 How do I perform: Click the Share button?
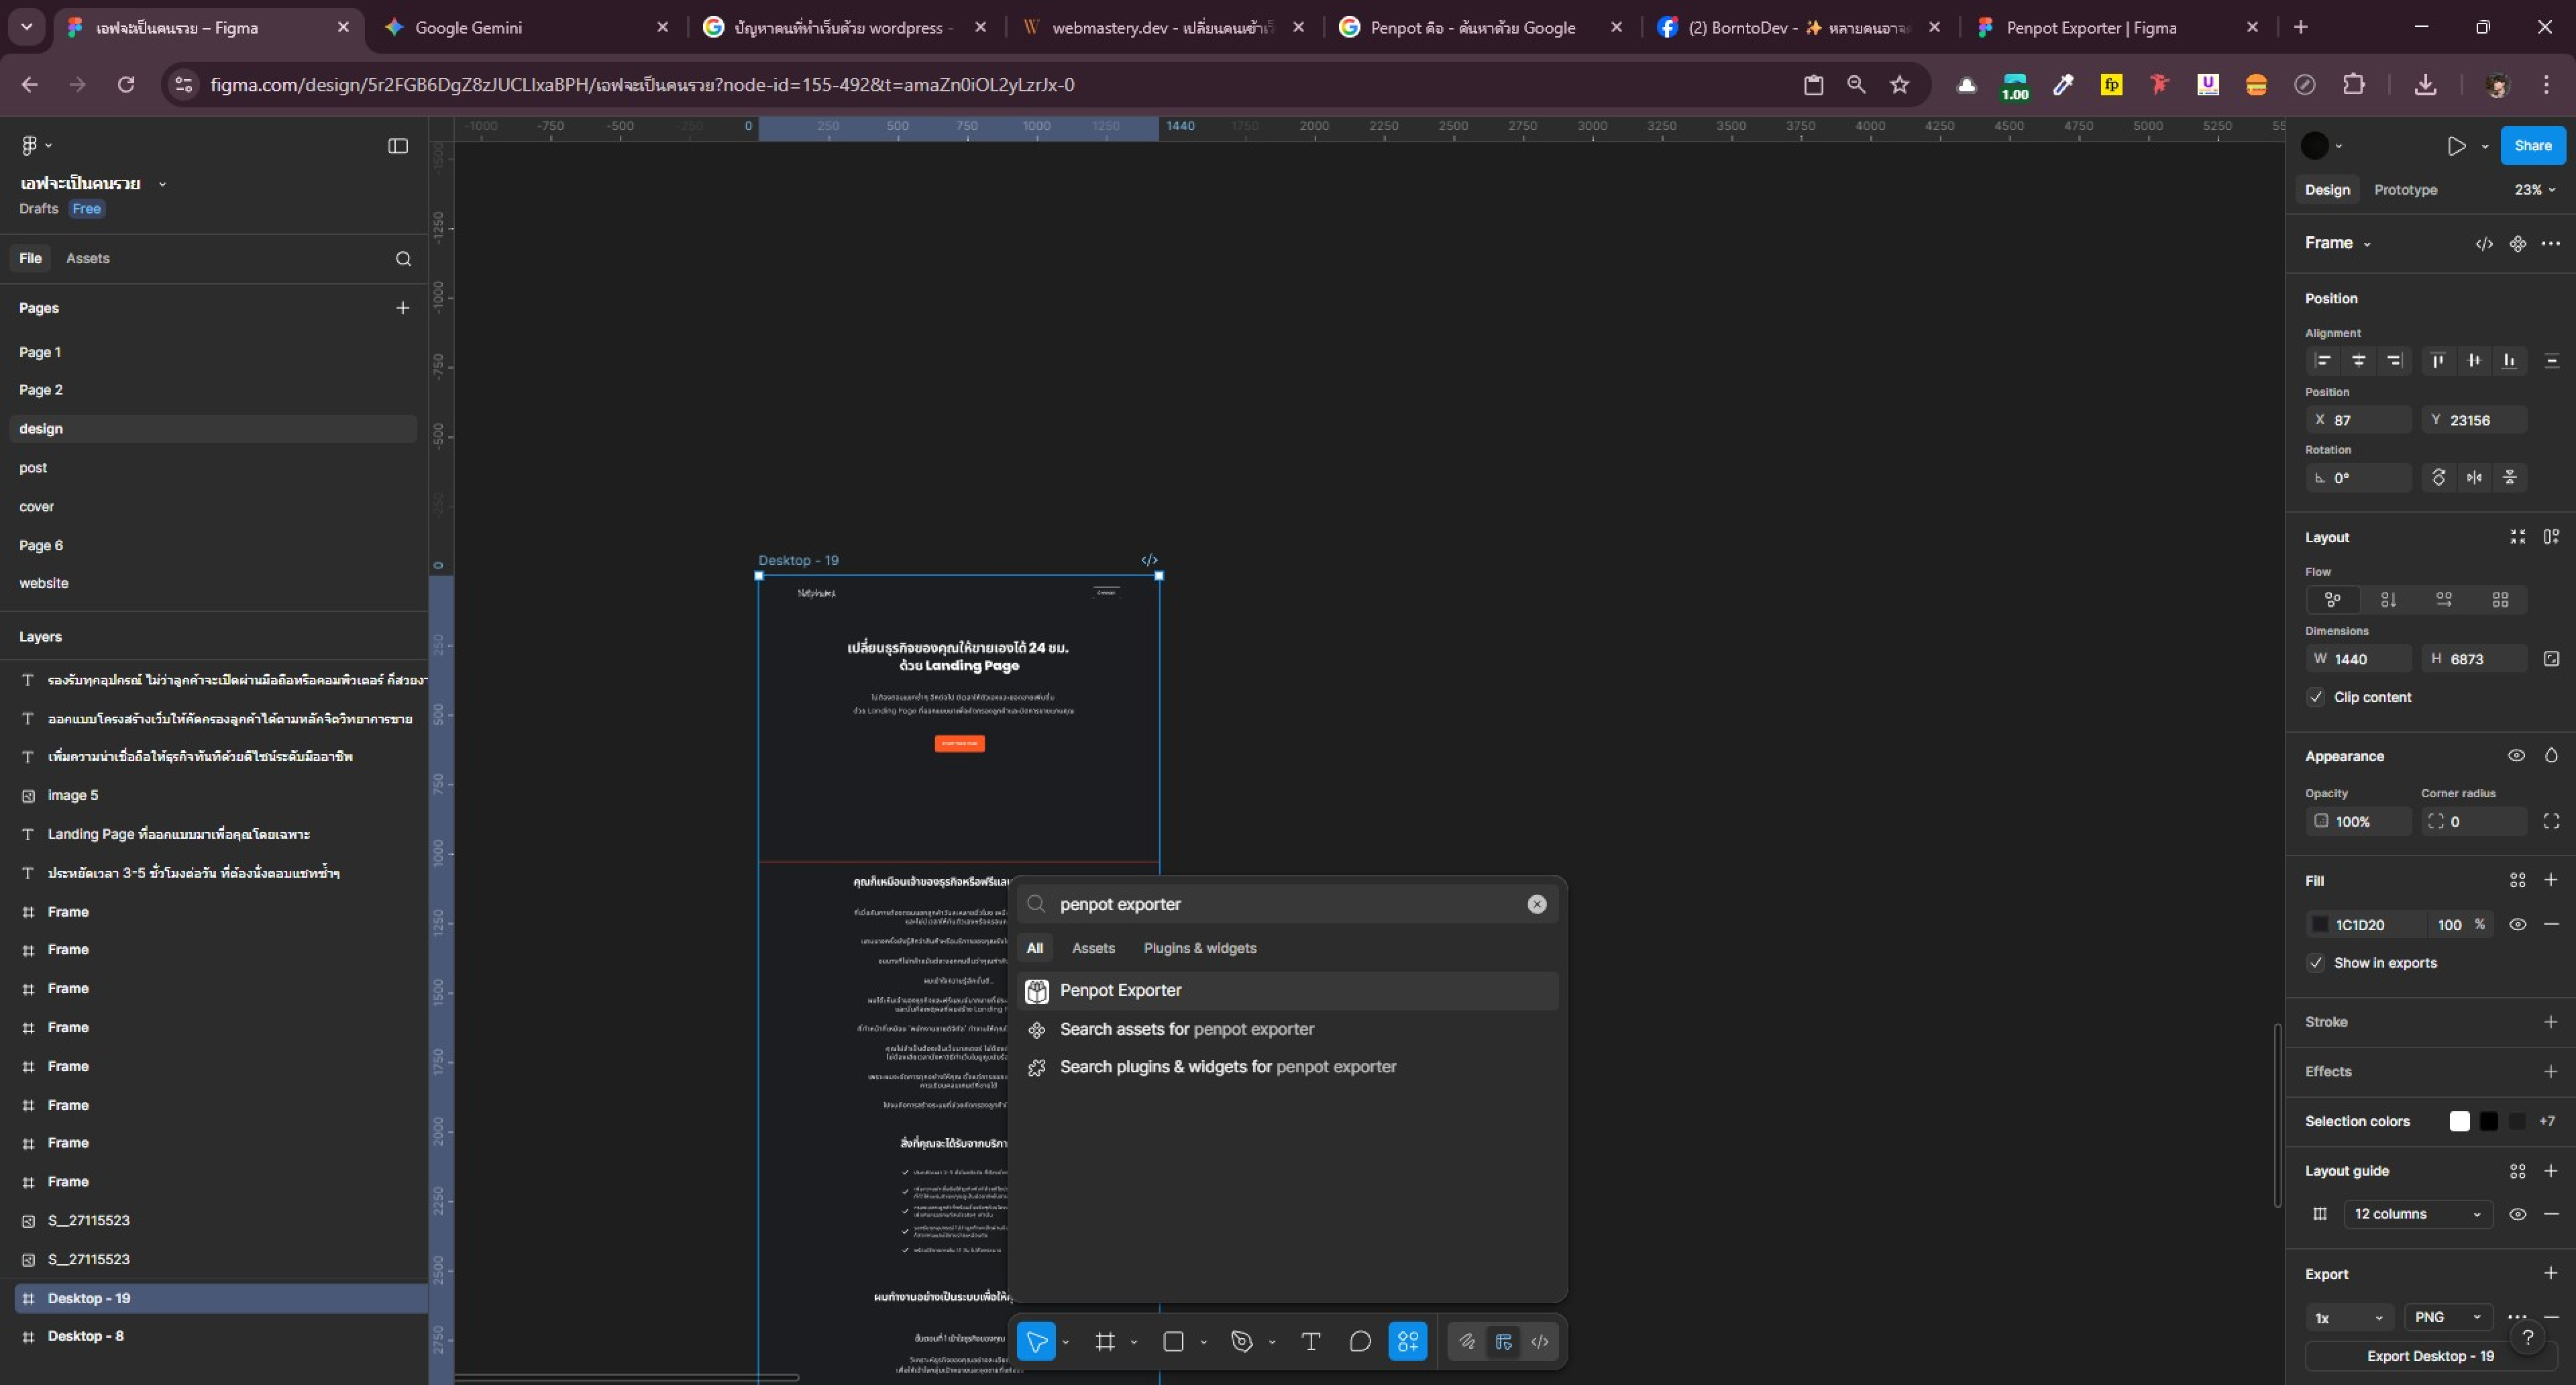(2533, 146)
